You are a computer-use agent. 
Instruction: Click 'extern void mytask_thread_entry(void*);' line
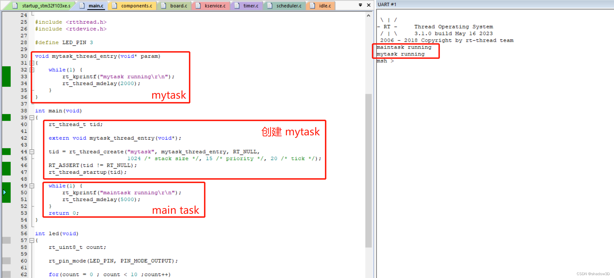115,138
